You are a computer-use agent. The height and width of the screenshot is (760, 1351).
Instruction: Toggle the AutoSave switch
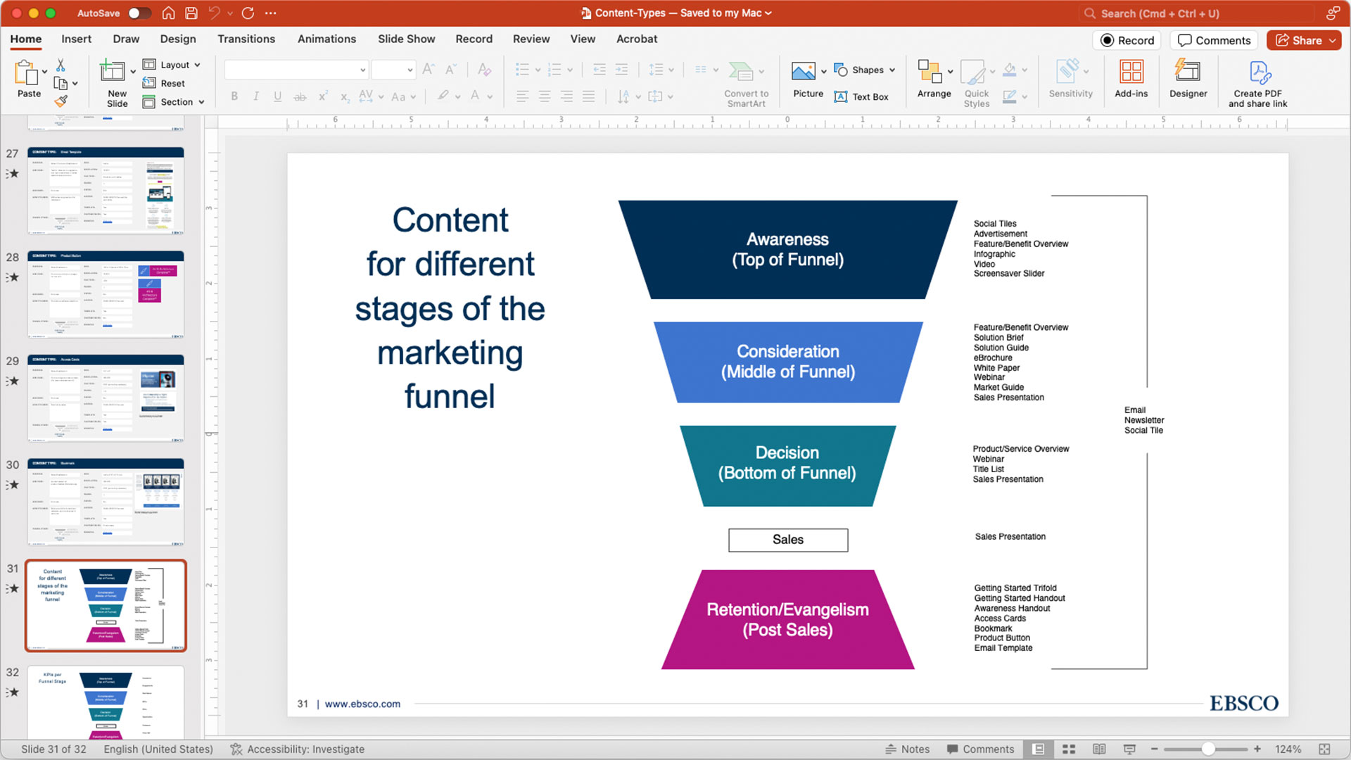[139, 13]
